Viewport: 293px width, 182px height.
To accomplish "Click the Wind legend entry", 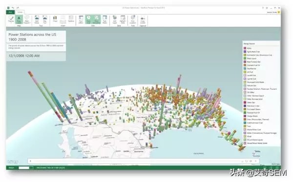I will [248, 136].
